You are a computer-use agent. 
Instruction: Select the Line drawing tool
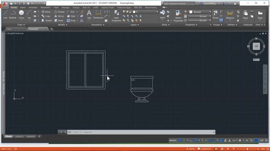coord(5,15)
